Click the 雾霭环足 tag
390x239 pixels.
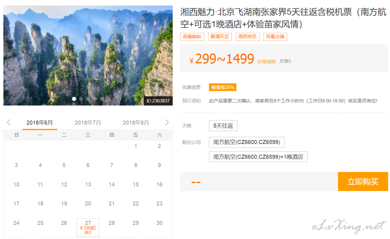[x=220, y=37]
